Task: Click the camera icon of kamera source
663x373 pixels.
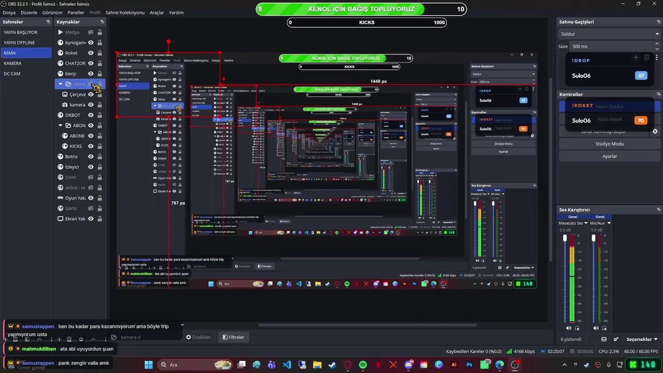Action: (x=65, y=105)
